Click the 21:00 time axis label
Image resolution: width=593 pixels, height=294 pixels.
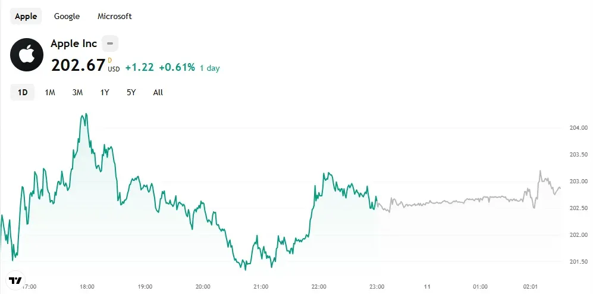(261, 286)
